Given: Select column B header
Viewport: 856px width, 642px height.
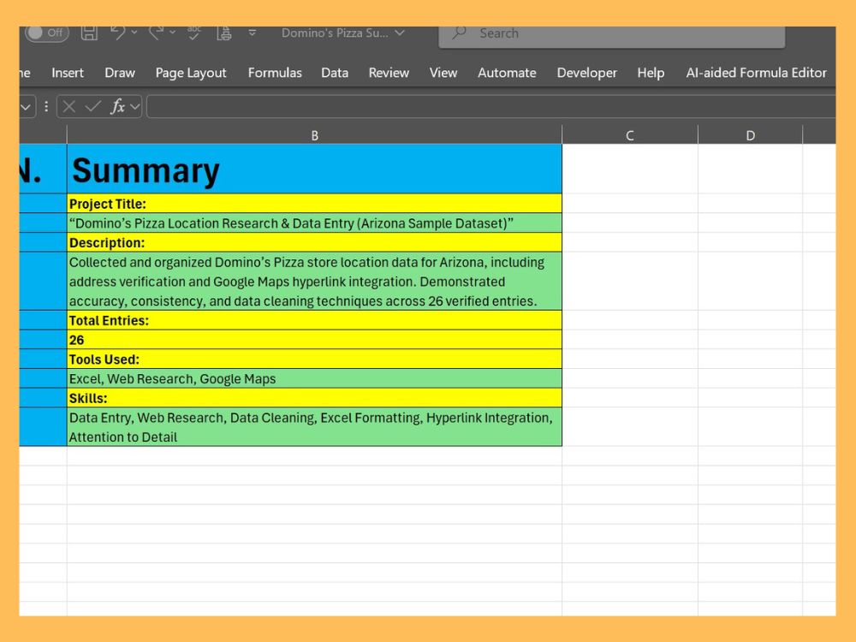Looking at the screenshot, I should pos(314,135).
